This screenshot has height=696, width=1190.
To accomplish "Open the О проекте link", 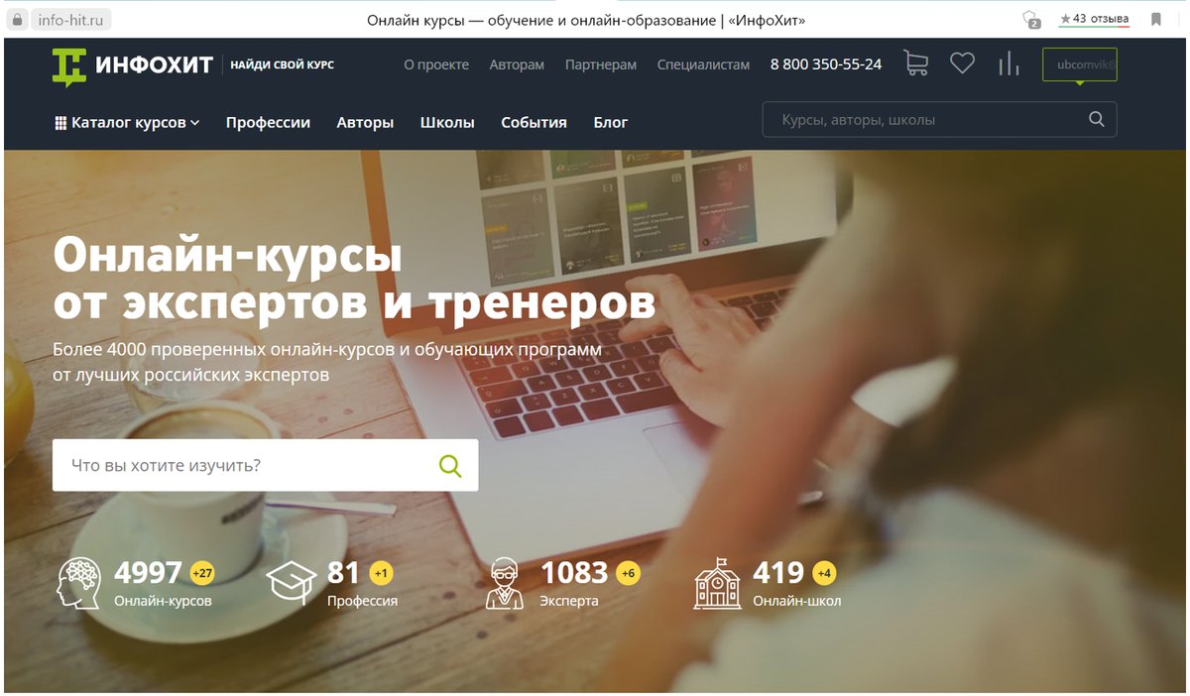I will [x=436, y=64].
